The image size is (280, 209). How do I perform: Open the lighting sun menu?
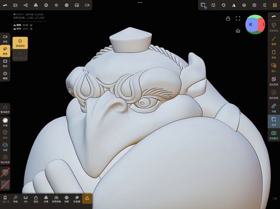pos(56,5)
